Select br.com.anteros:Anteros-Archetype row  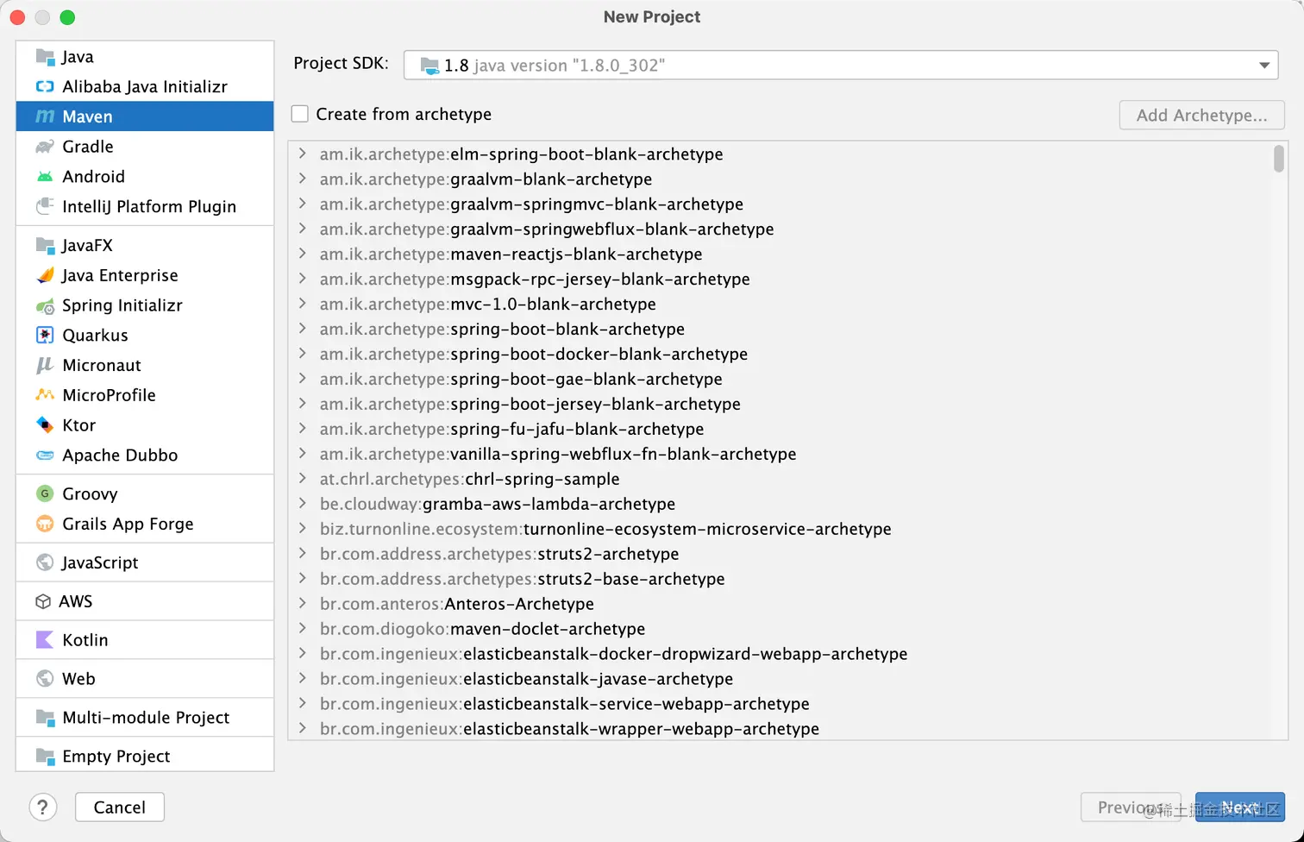coord(781,604)
